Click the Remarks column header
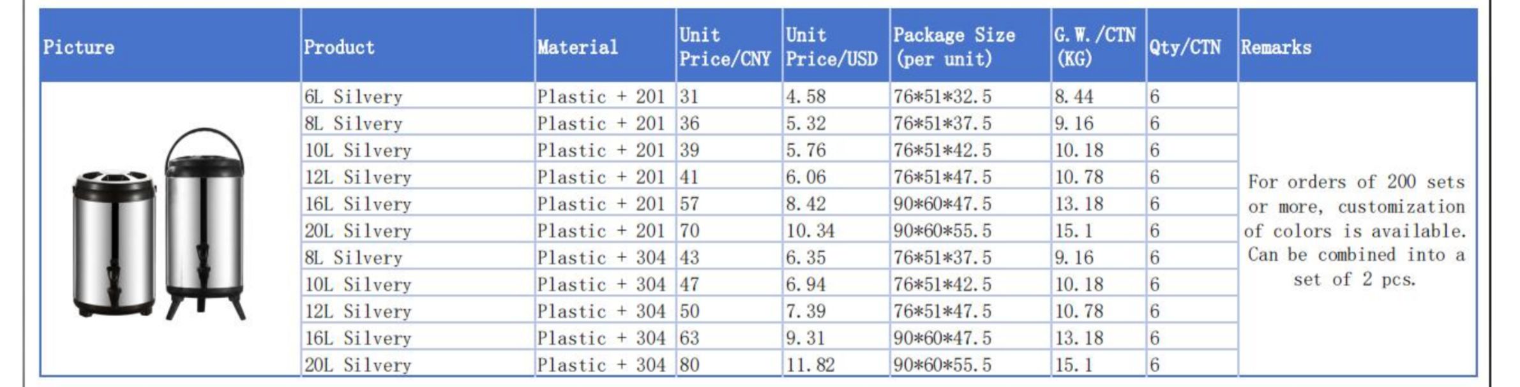 (1358, 46)
